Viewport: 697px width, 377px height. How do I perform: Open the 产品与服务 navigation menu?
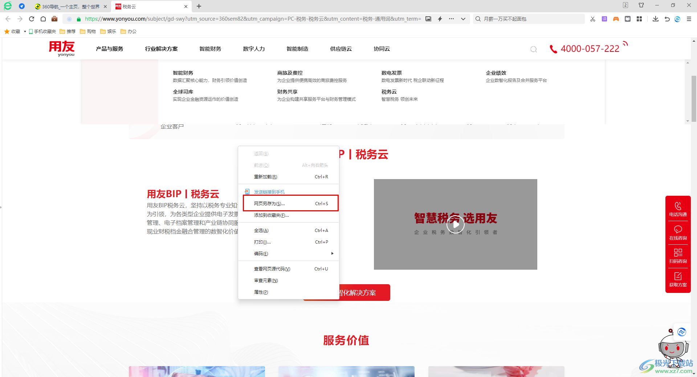pos(110,49)
